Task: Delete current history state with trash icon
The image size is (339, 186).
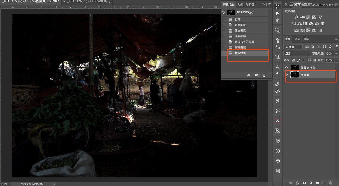Action: [x=264, y=75]
